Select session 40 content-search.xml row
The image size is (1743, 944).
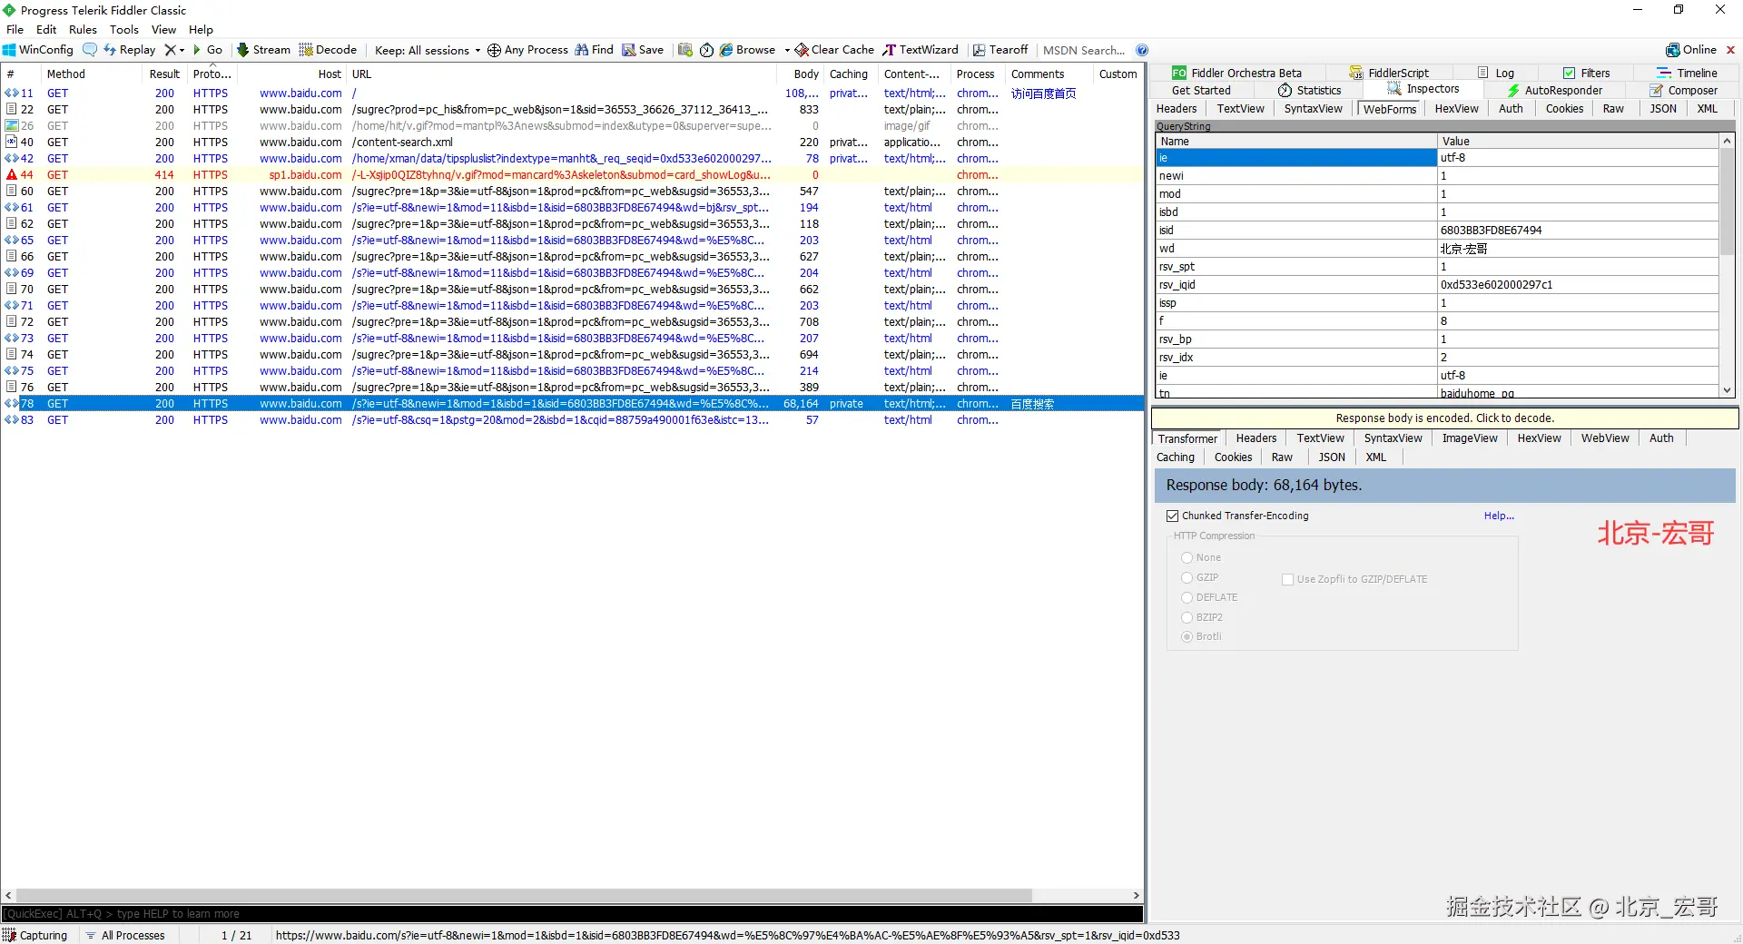(572, 142)
